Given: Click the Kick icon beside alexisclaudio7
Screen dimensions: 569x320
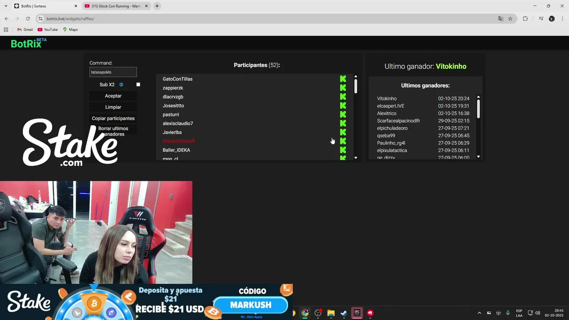Looking at the screenshot, I should 343,123.
